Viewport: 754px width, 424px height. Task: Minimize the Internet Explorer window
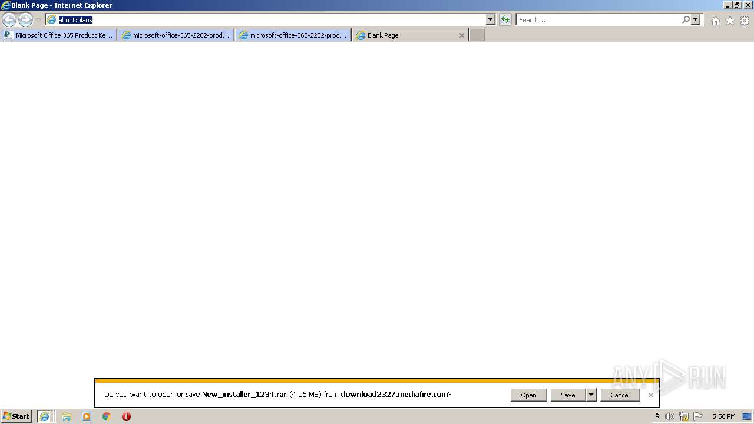tap(727, 5)
